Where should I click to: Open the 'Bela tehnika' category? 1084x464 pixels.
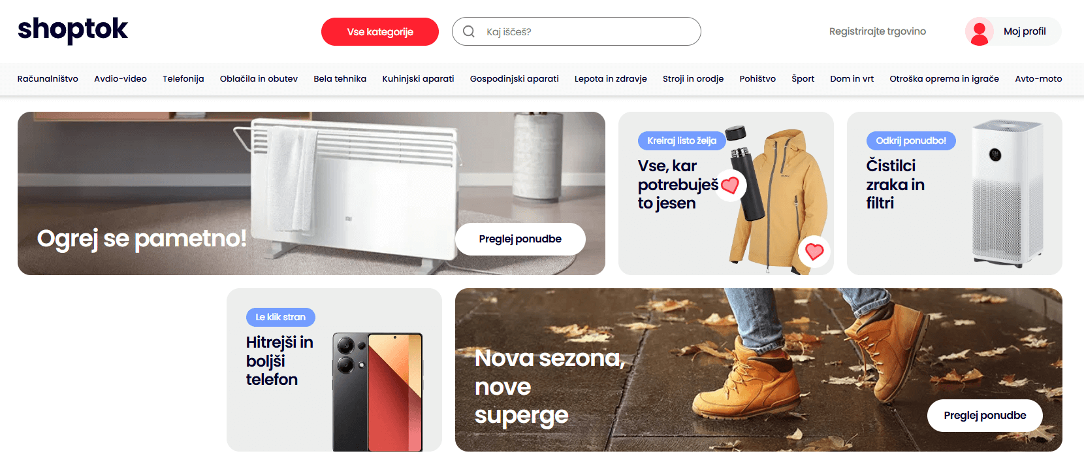[x=340, y=79]
